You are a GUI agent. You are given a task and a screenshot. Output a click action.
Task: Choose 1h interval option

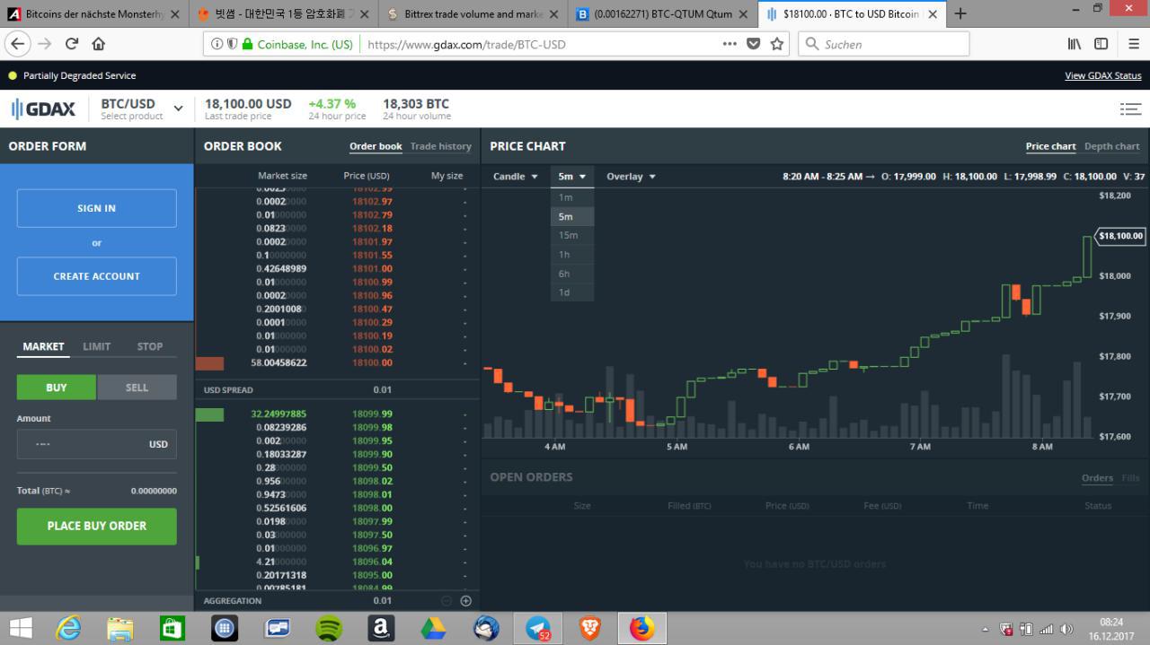571,255
